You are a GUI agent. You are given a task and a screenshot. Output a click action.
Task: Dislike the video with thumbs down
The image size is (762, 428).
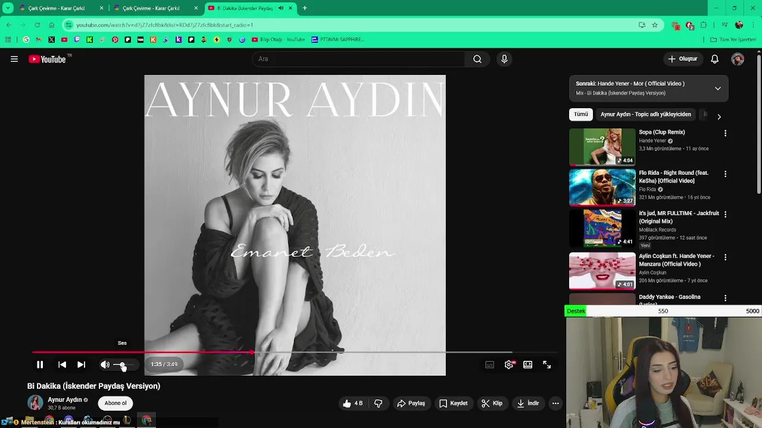coord(378,403)
